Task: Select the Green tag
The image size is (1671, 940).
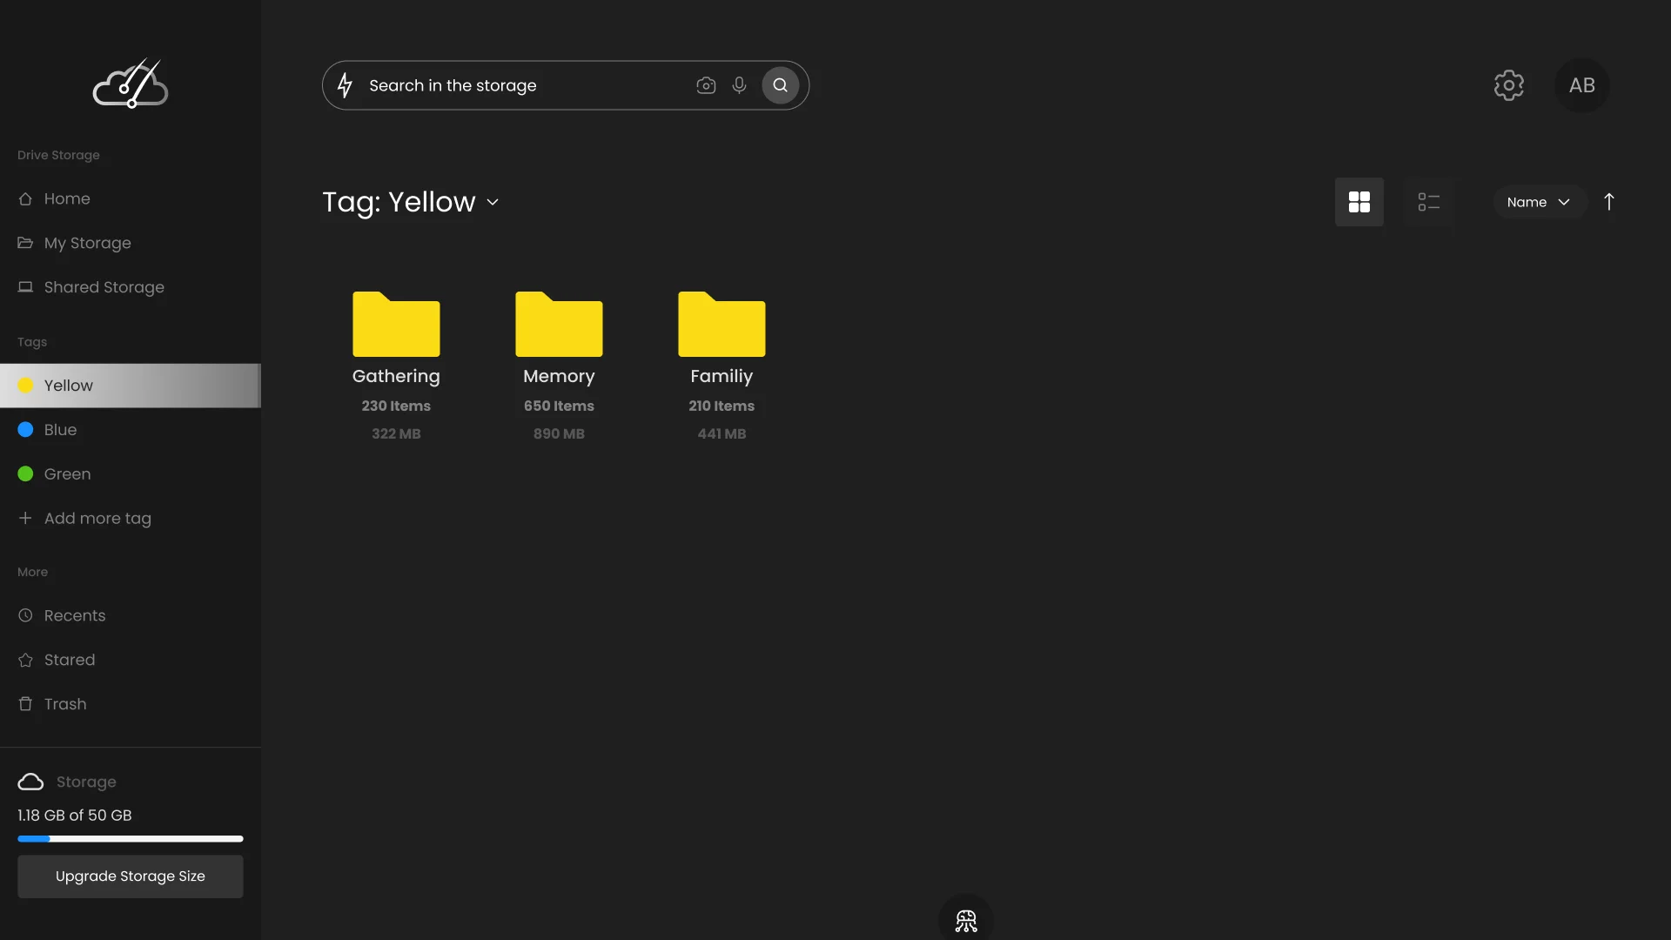Action: pos(131,474)
